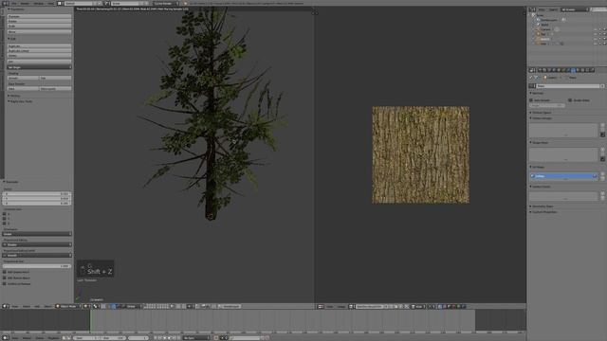Click the vector Z value field
The width and height of the screenshot is (607, 341).
pyautogui.click(x=37, y=203)
